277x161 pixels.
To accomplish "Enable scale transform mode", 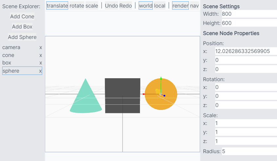I will pos(92,6).
